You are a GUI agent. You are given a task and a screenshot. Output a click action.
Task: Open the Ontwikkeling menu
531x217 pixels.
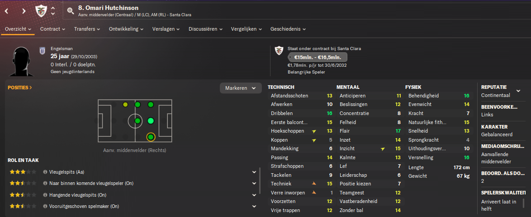pyautogui.click(x=126, y=29)
